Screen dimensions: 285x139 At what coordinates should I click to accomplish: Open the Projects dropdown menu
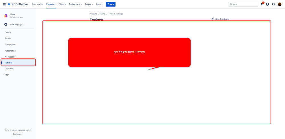tap(51, 4)
